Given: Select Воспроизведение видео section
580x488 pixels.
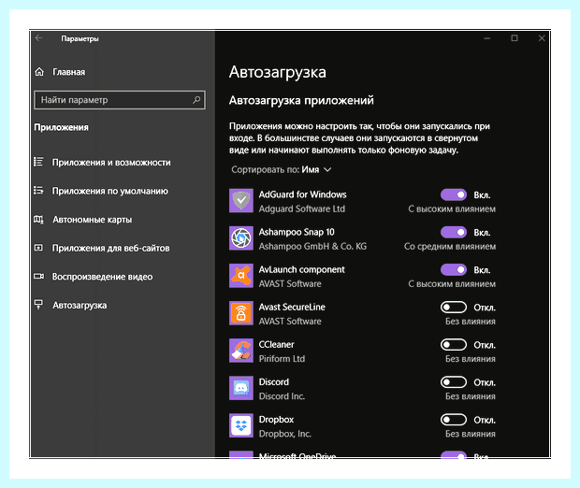Looking at the screenshot, I should pos(102,277).
